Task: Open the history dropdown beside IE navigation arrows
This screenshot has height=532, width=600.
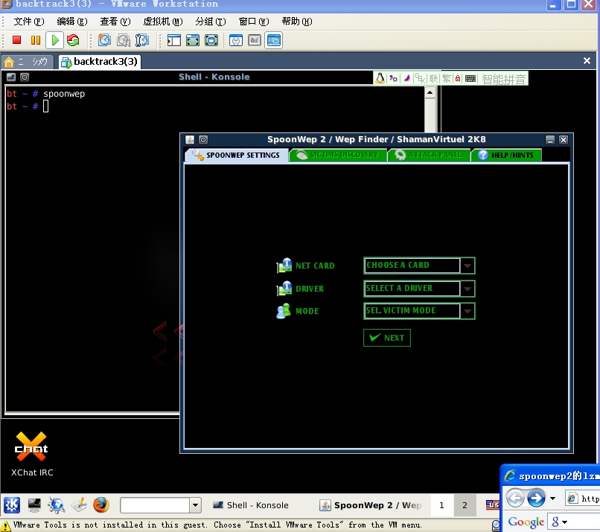Action: 552,499
